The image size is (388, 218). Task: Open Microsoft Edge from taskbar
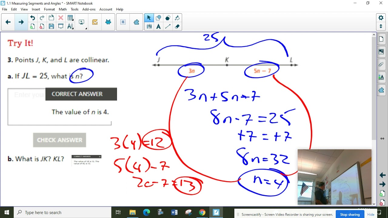146,212
